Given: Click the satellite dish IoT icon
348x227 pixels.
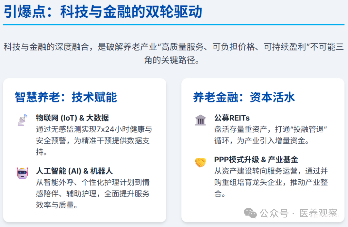Looking at the screenshot, I should pos(23,120).
